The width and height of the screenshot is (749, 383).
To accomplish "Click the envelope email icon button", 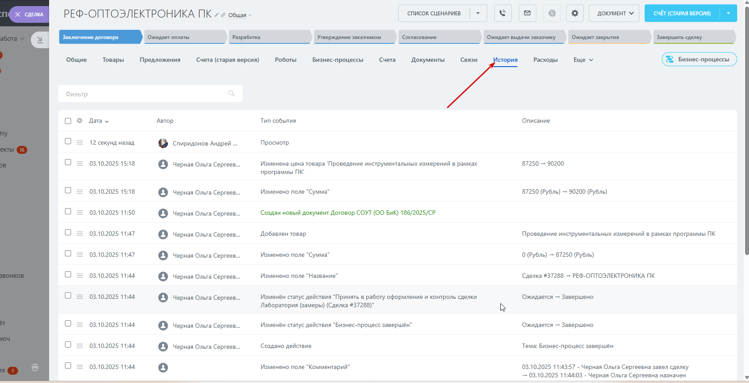I will [x=528, y=13].
